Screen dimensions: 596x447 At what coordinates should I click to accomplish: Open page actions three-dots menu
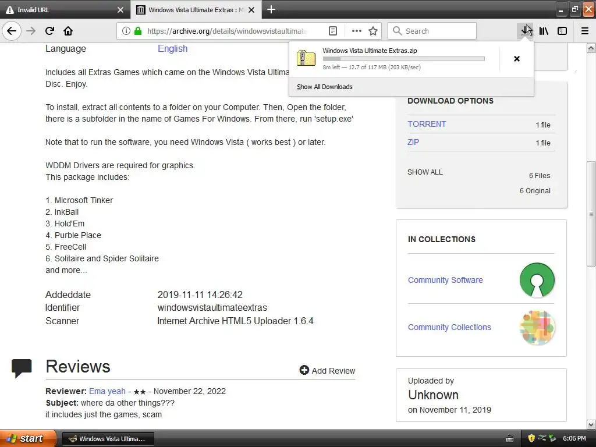(x=357, y=31)
